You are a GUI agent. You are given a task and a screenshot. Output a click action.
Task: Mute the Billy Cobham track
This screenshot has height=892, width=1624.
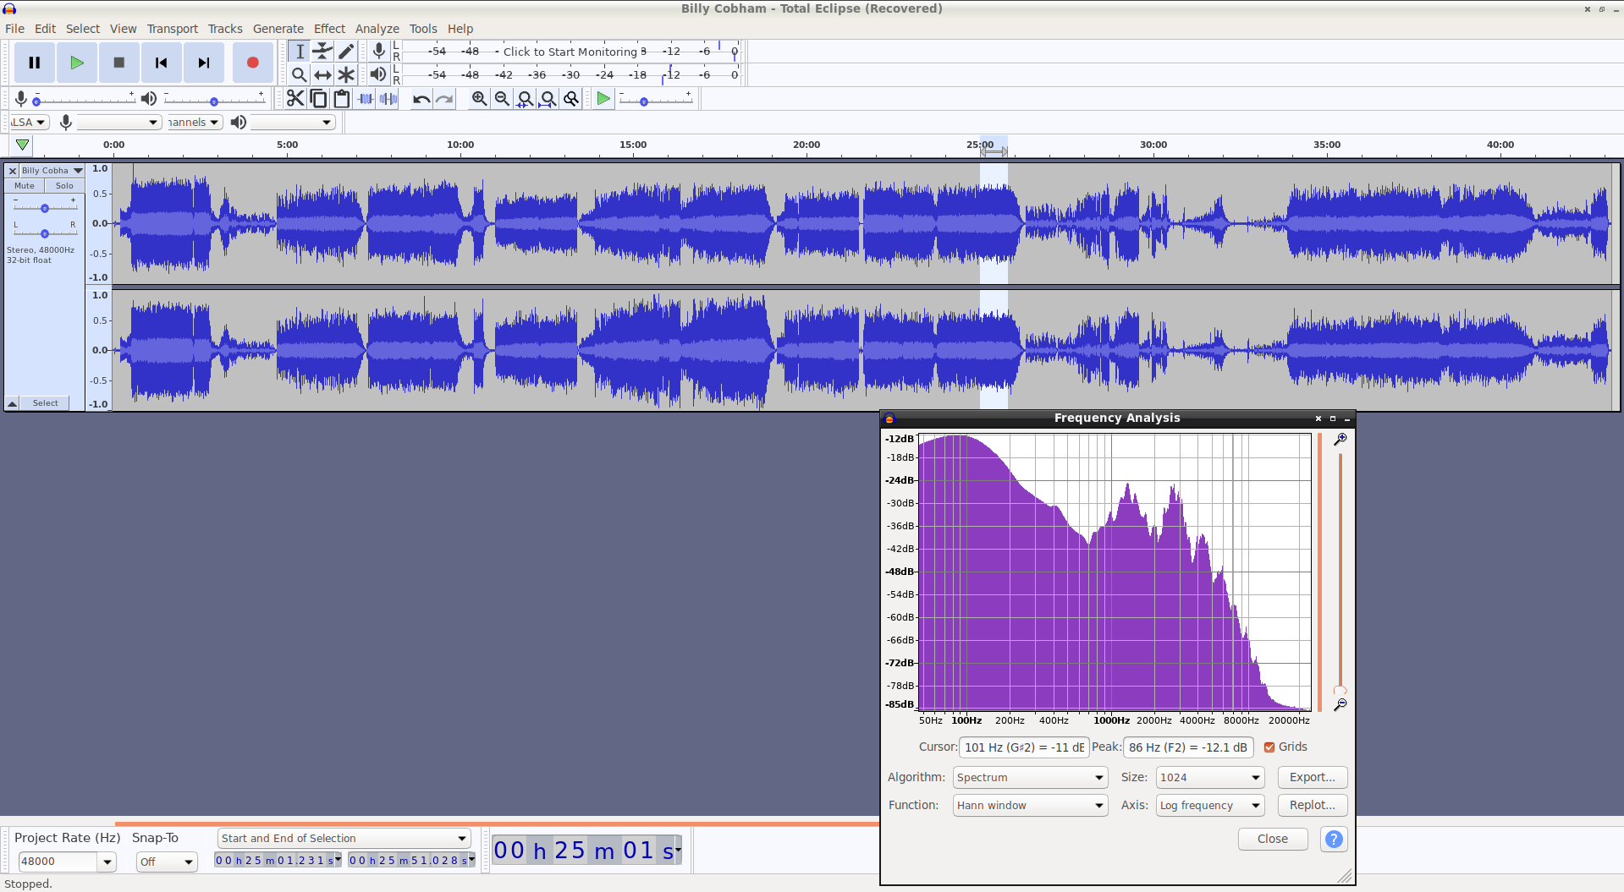[25, 186]
